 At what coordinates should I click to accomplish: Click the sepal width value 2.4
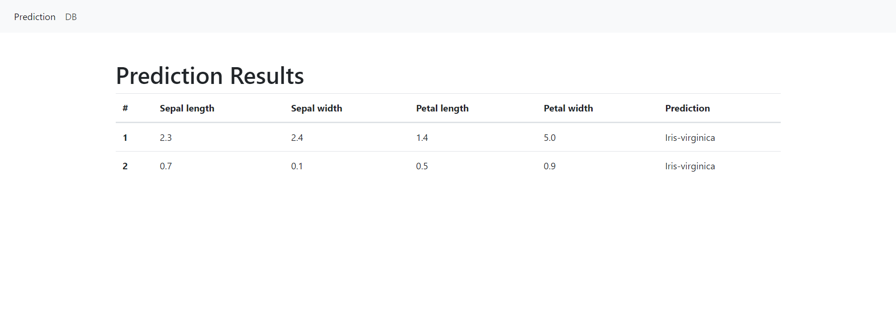[x=297, y=137]
